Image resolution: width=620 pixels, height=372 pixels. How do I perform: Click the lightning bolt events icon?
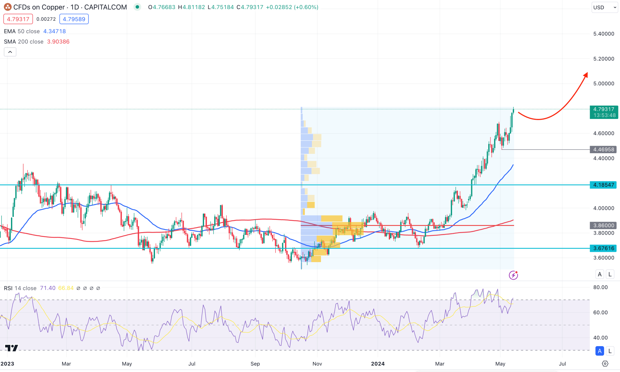coord(513,275)
